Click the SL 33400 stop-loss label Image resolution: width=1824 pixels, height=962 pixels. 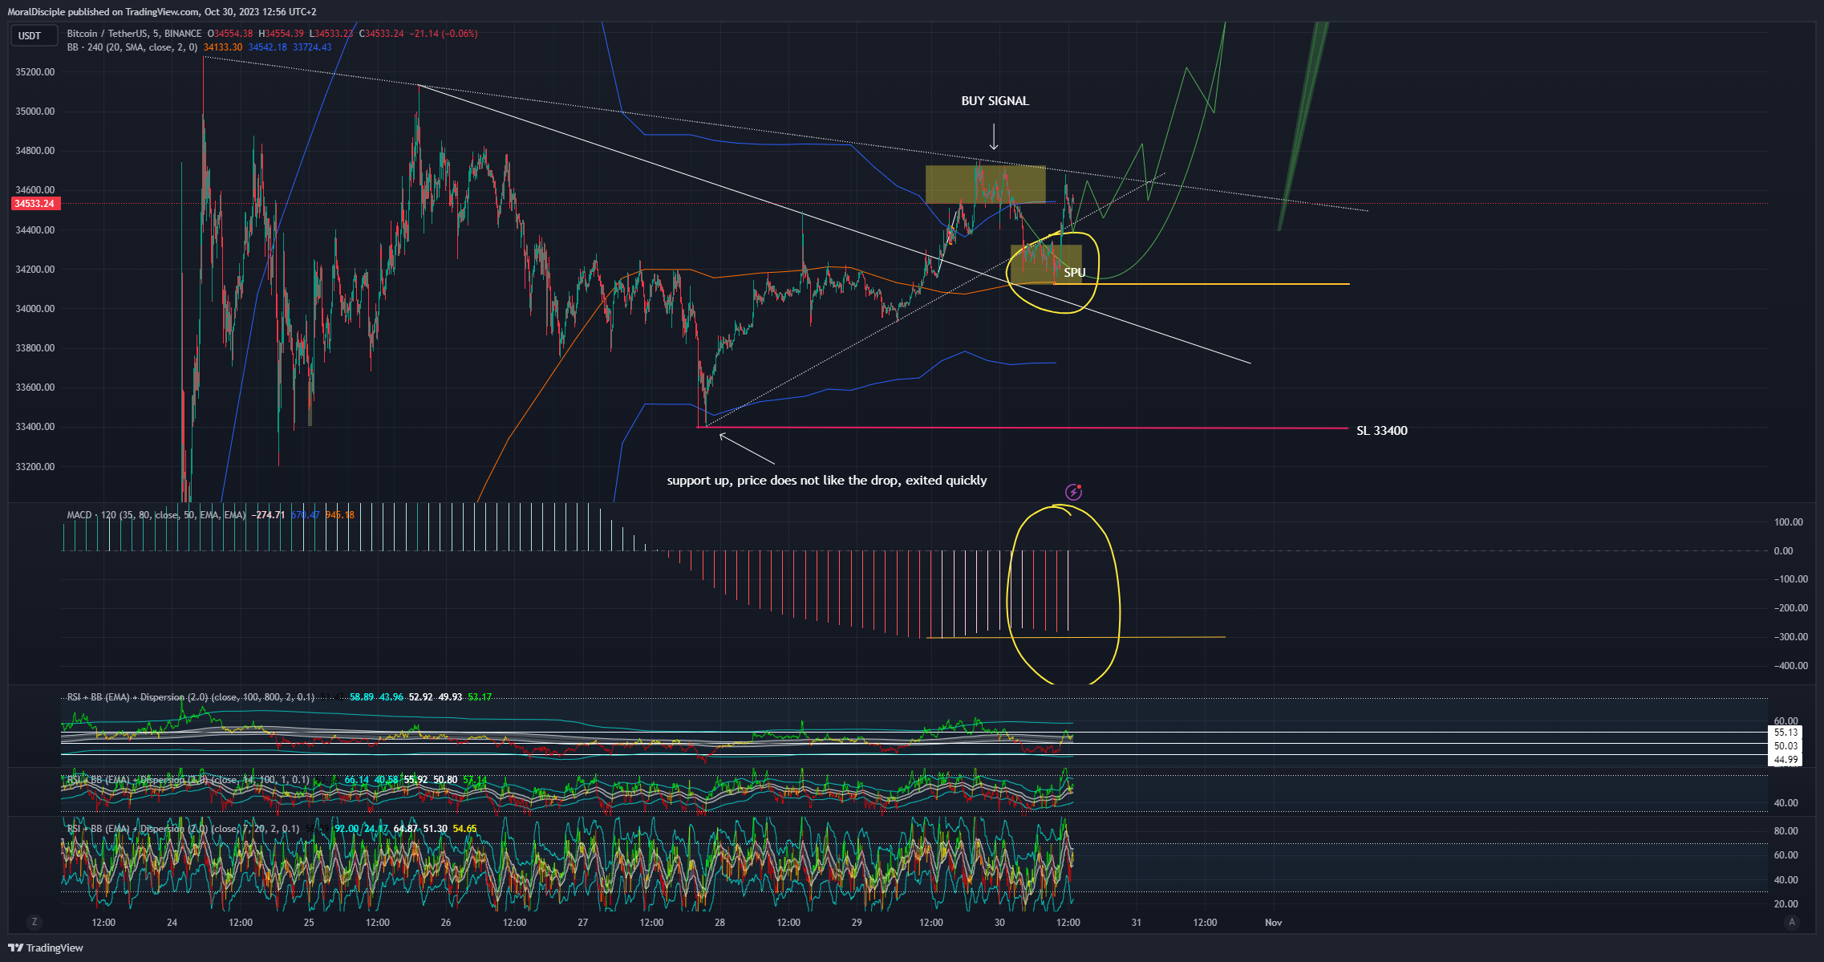[x=1381, y=431]
